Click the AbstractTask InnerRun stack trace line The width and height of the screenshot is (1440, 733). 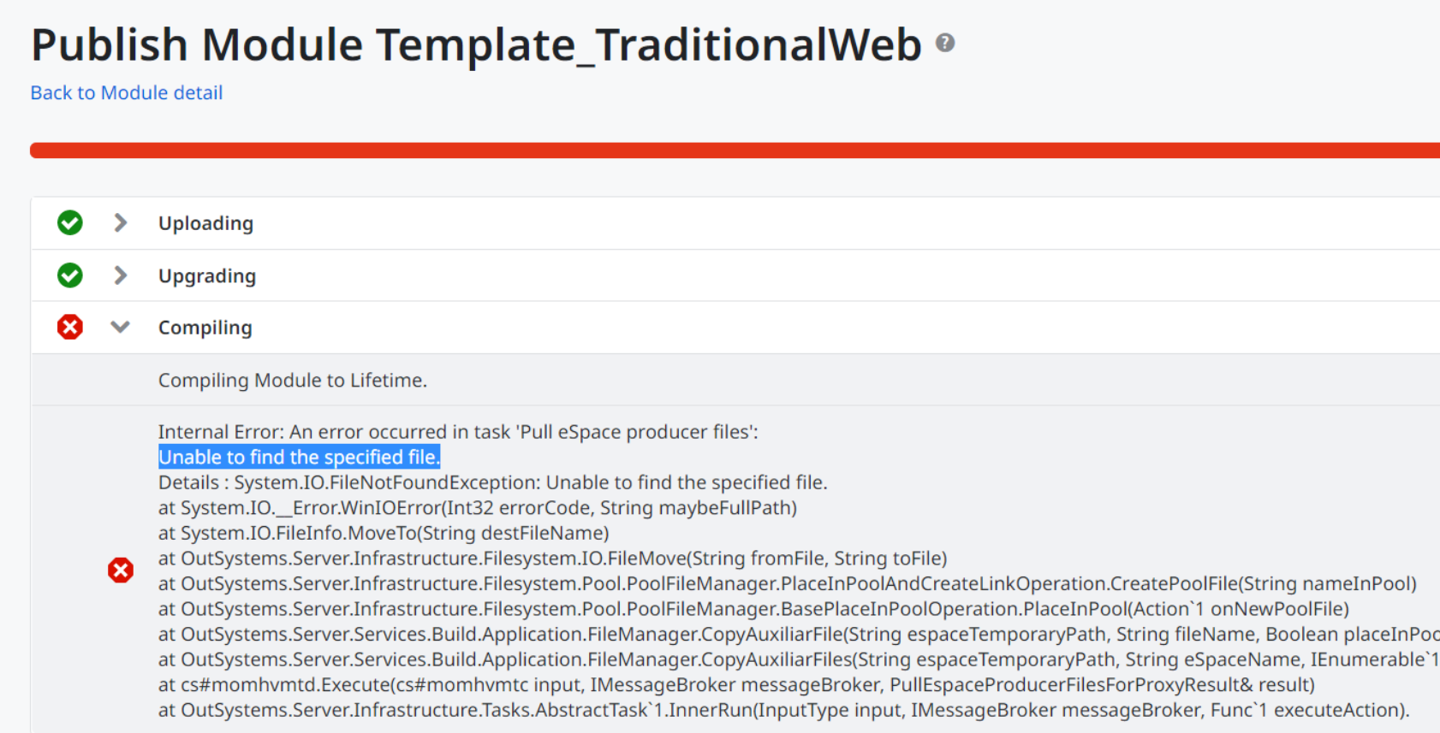[x=783, y=710]
